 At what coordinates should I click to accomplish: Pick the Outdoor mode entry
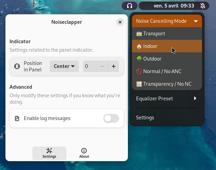click(167, 59)
